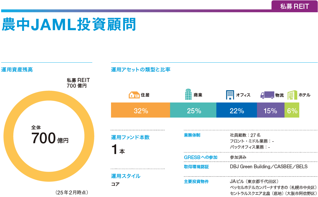Click the GRESBへの参加 label

pyautogui.click(x=200, y=157)
